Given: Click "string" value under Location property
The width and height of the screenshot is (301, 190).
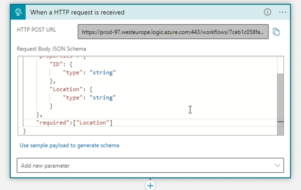Looking at the screenshot, I should tap(103, 98).
